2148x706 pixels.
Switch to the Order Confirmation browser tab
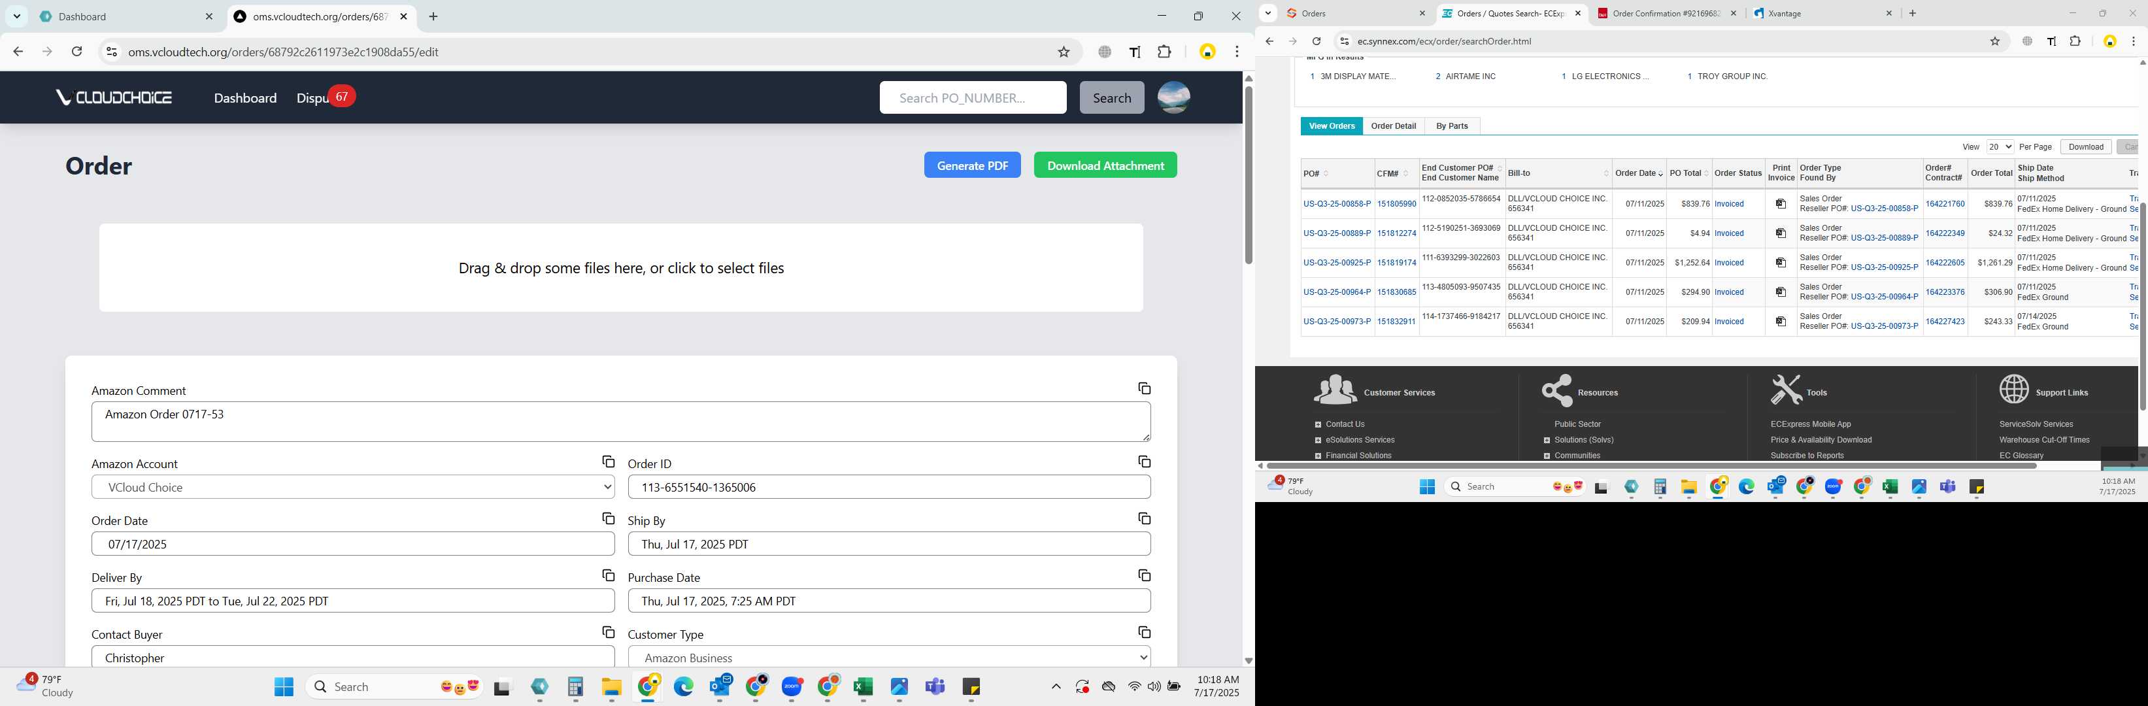click(x=1666, y=13)
